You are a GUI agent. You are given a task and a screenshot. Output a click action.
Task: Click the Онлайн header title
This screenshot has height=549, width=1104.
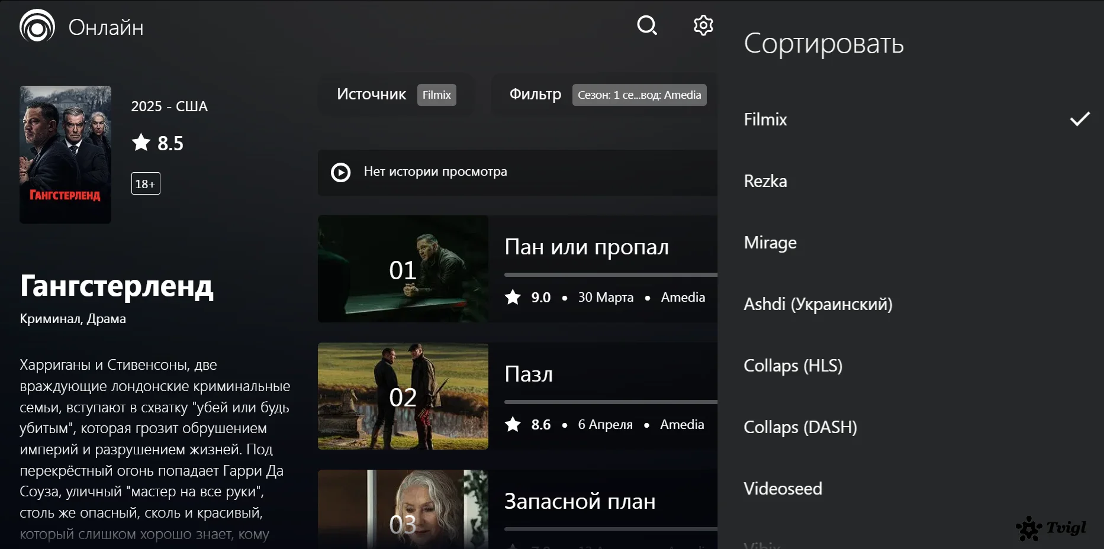106,27
